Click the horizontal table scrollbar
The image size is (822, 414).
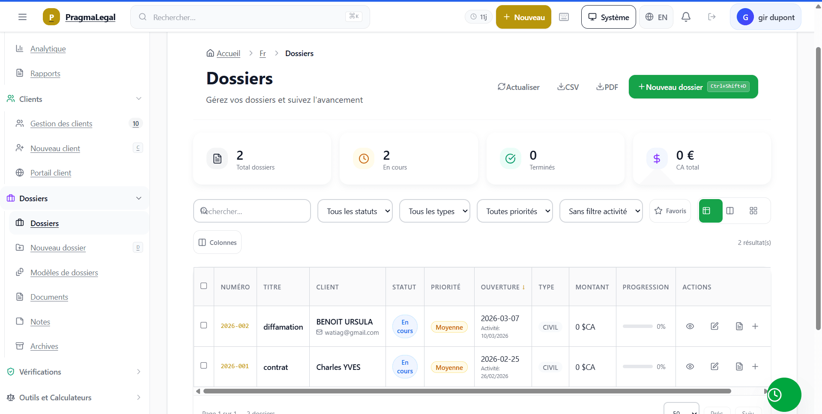point(467,391)
